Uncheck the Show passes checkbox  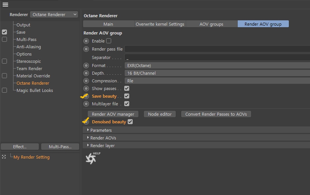(x=127, y=88)
